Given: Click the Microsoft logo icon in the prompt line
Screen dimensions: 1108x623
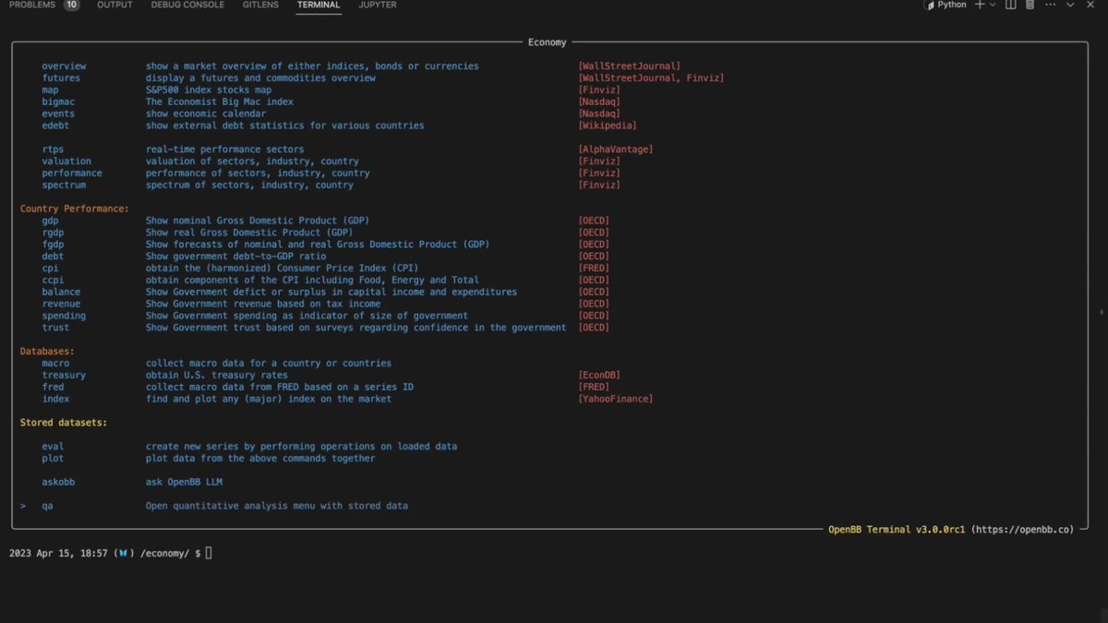Looking at the screenshot, I should click(122, 552).
